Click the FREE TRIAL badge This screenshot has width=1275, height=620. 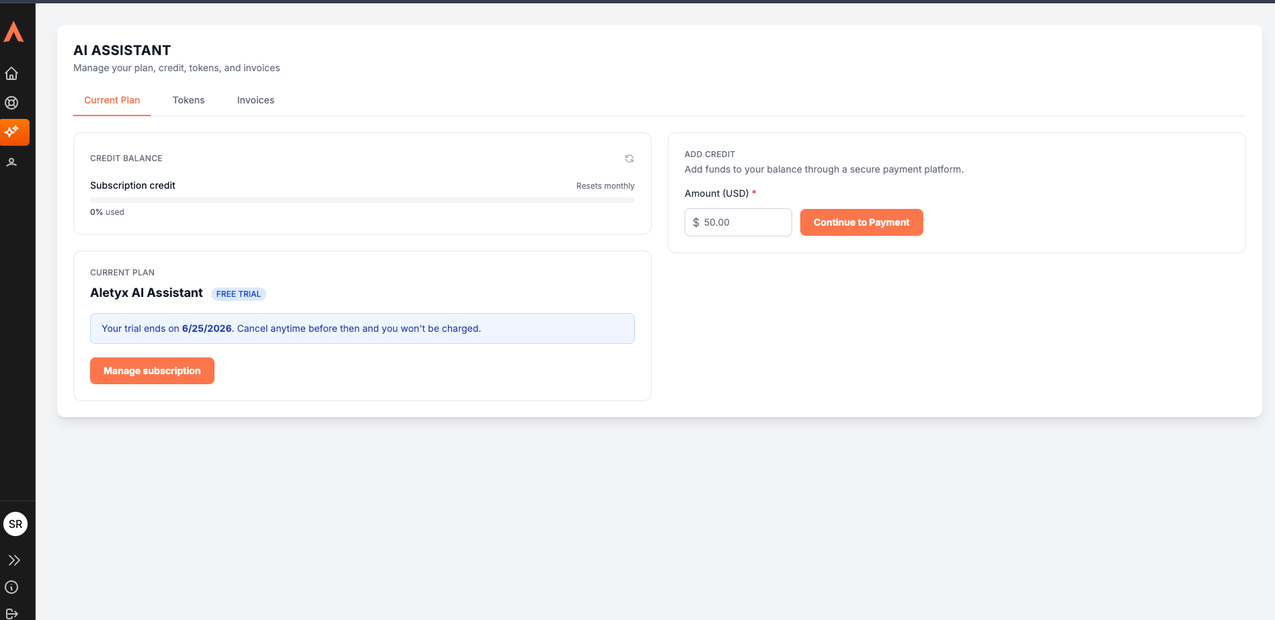coord(239,294)
